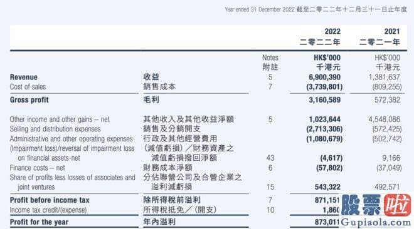Click 2021 gross profit 572,382
Image resolution: width=414 pixels, height=229 pixels.
pyautogui.click(x=387, y=100)
